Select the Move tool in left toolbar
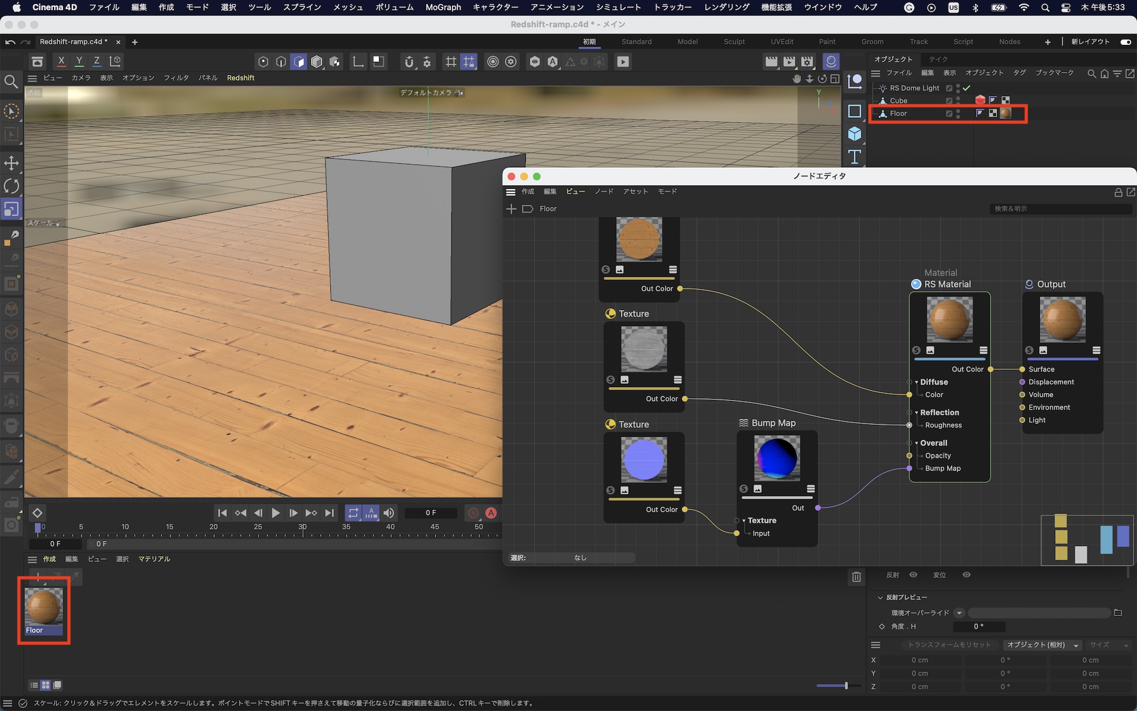1137x711 pixels. click(11, 163)
